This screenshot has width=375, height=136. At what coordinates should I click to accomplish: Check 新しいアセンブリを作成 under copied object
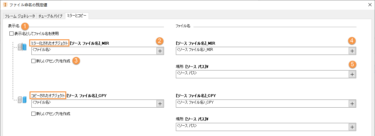[x=33, y=114]
